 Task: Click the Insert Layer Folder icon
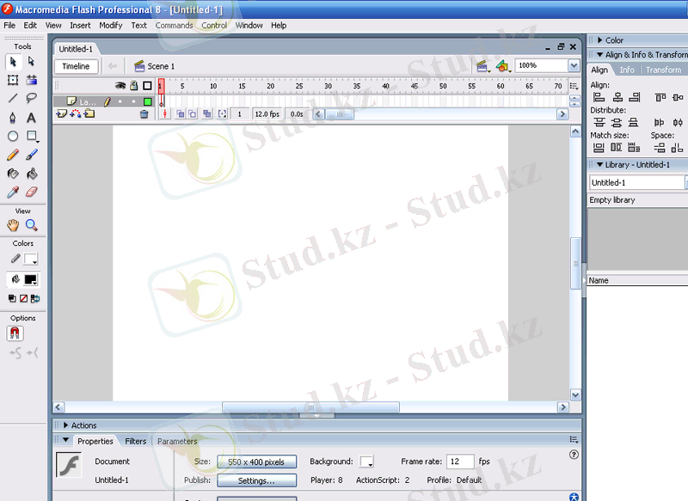click(89, 114)
